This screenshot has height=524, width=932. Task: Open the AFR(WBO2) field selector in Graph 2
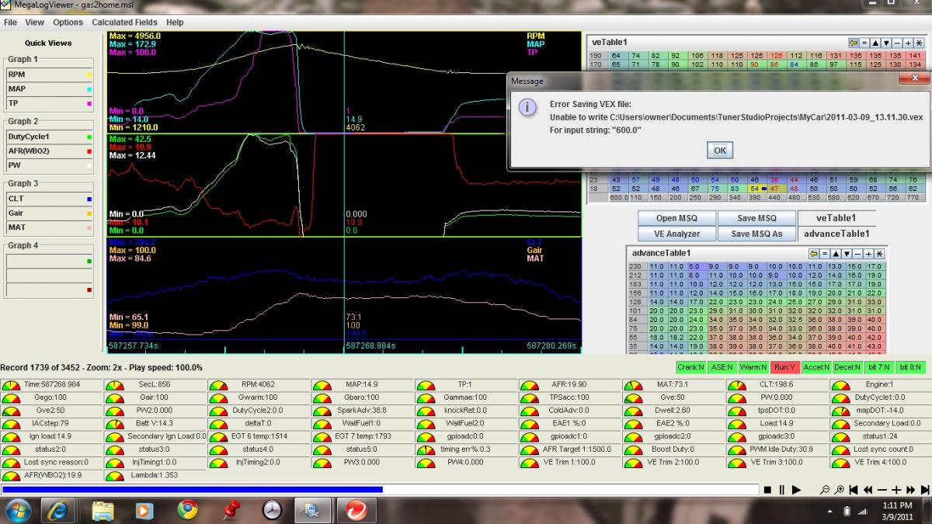point(50,151)
